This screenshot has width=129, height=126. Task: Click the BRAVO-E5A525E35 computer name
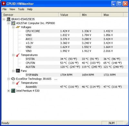23,19
